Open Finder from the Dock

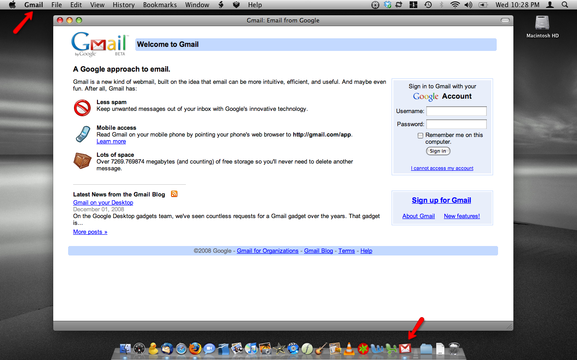click(x=125, y=348)
